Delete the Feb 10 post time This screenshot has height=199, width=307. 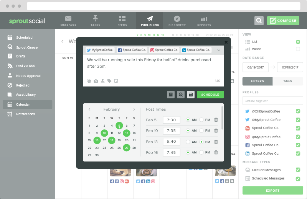(216, 130)
